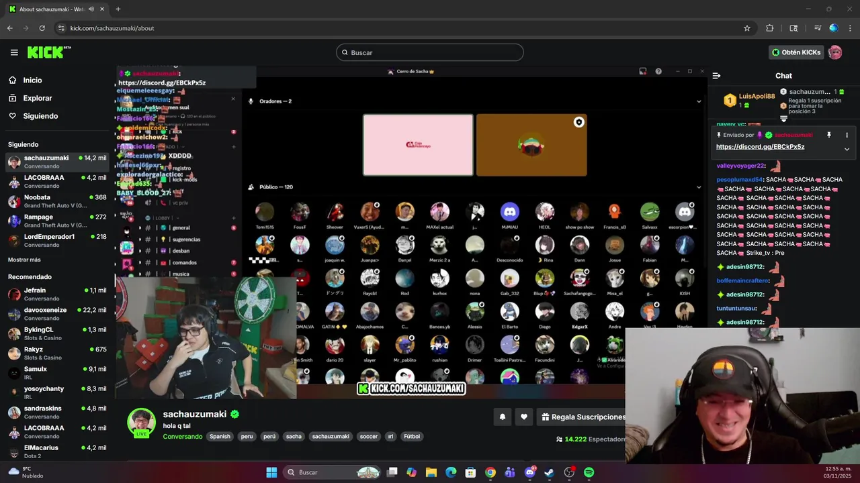The image size is (860, 483).
Task: Reload the page
Action: click(x=42, y=28)
